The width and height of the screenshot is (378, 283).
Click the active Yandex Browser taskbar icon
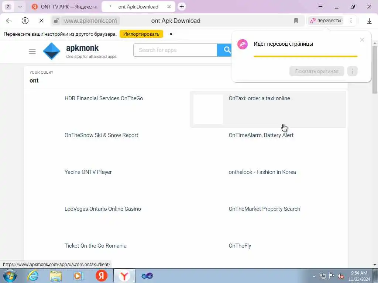coord(124,276)
